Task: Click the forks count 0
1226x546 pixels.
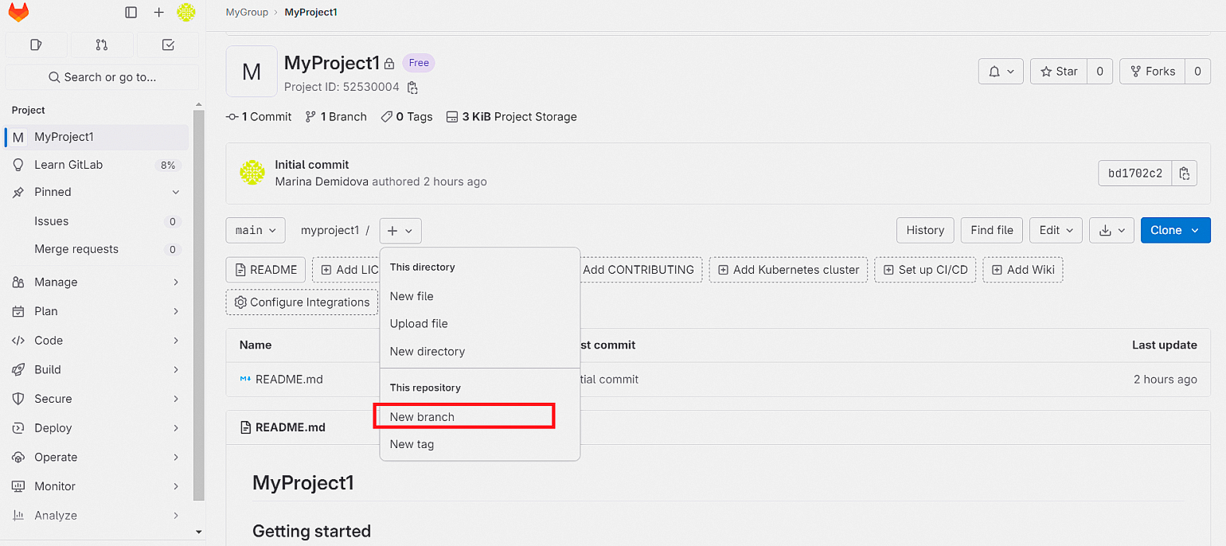Action: tap(1197, 72)
